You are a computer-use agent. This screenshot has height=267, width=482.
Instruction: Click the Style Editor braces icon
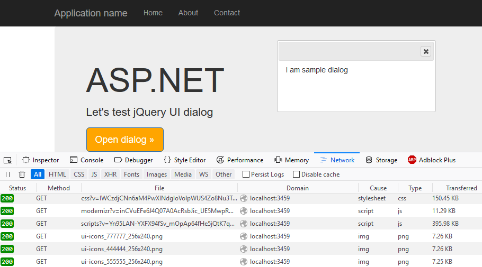(167, 160)
